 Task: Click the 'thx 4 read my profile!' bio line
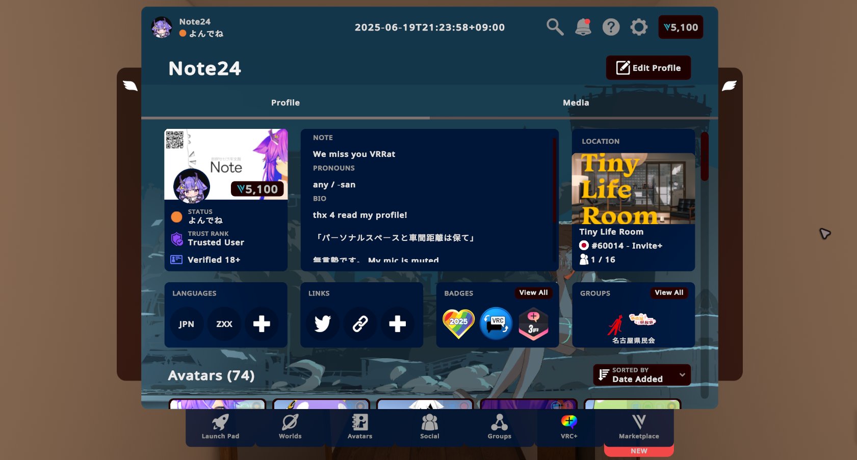(x=360, y=215)
